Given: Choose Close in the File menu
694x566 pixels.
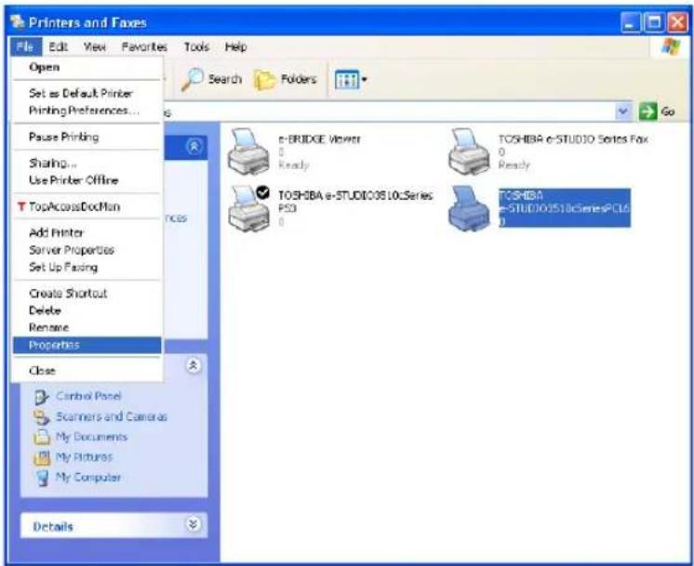Looking at the screenshot, I should 87,371.
